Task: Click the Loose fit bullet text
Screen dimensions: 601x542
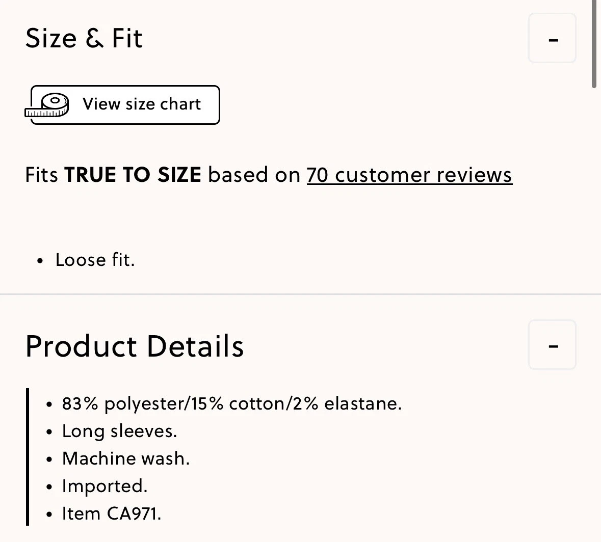Action: click(95, 260)
